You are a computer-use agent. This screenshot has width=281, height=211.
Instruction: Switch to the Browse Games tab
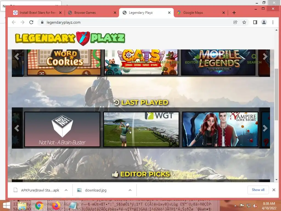pos(92,13)
